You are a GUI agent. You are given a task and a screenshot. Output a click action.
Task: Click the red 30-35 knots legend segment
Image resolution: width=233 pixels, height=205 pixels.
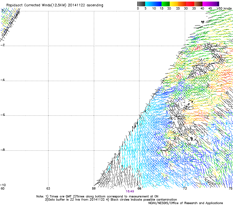[190, 4]
